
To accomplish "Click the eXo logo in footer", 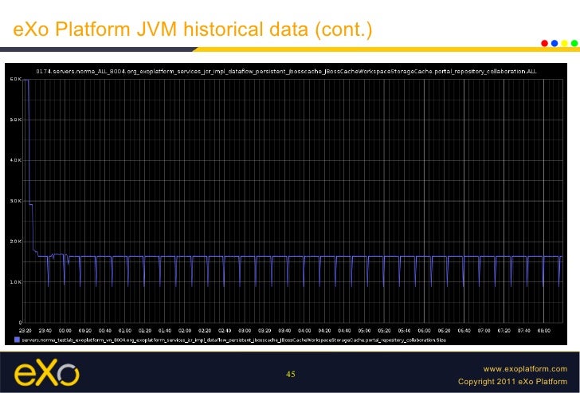I will point(46,372).
